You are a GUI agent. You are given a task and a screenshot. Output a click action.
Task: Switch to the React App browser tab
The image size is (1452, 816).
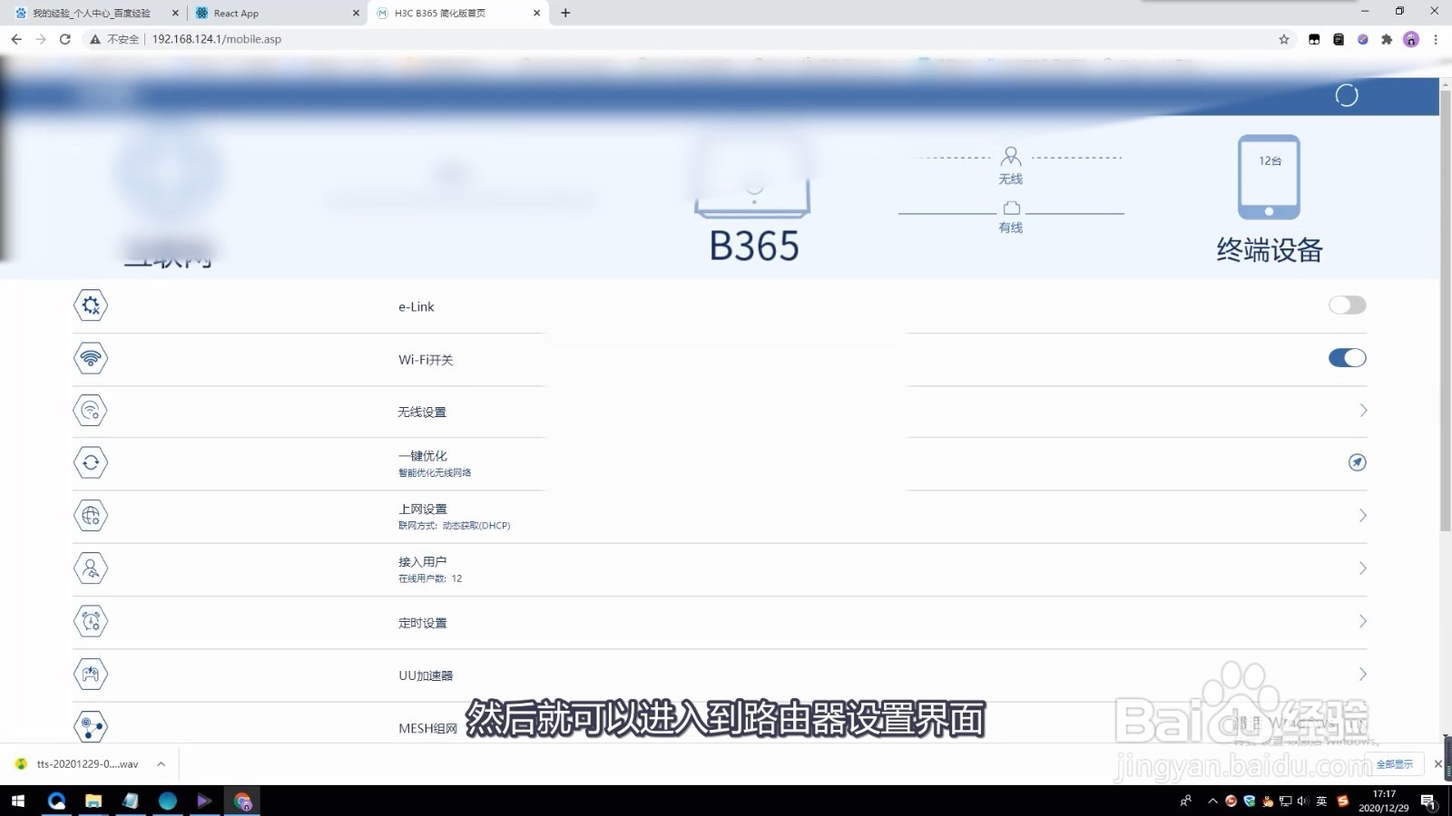tap(238, 13)
